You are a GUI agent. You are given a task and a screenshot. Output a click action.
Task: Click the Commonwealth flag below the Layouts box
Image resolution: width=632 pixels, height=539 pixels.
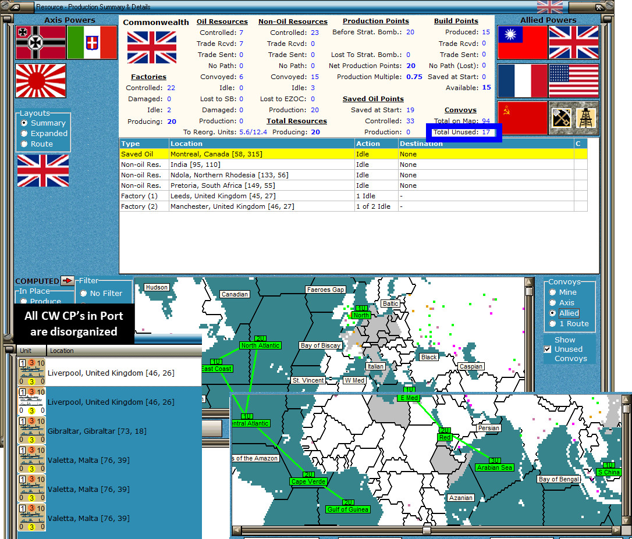coord(42,171)
